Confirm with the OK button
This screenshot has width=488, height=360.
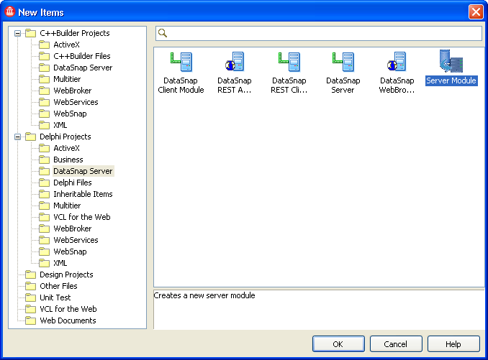point(338,344)
